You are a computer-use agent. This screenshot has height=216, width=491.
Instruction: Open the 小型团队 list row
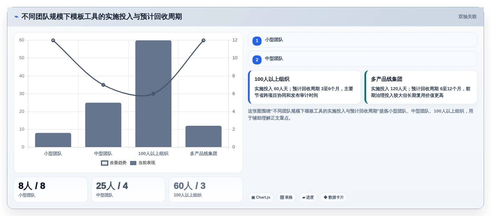tap(363, 40)
